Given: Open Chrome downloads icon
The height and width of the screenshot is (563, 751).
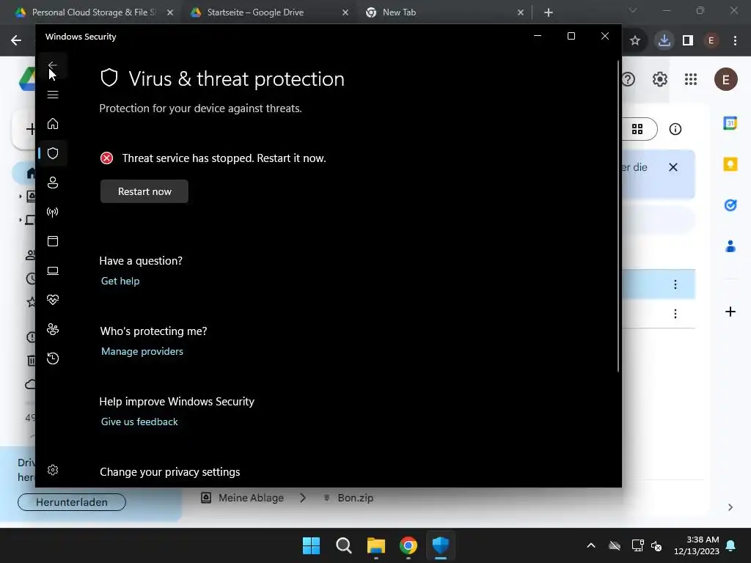Looking at the screenshot, I should click(664, 41).
